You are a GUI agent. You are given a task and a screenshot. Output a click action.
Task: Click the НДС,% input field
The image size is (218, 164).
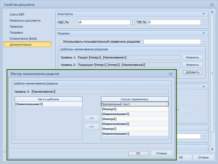point(104,22)
